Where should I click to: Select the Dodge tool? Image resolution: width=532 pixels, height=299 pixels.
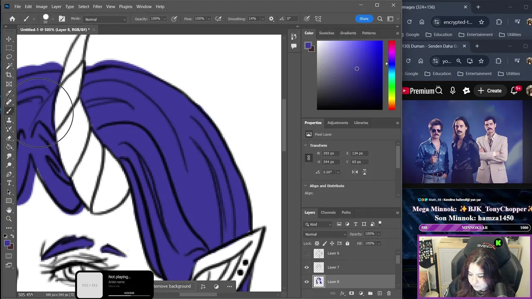tap(9, 165)
